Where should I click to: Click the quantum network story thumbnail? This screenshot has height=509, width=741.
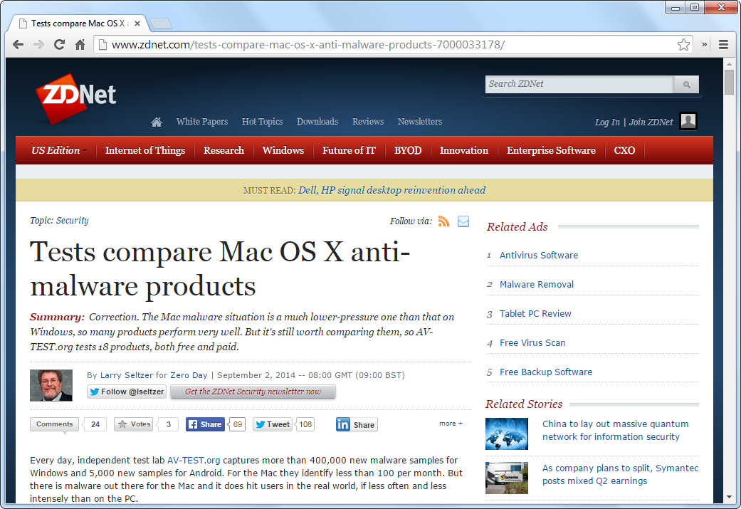(507, 434)
